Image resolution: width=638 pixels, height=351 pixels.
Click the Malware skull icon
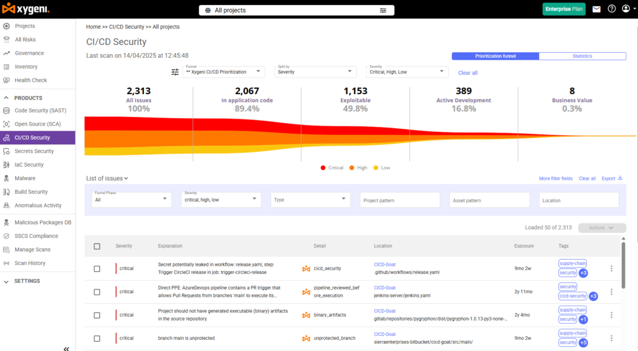pyautogui.click(x=6, y=179)
